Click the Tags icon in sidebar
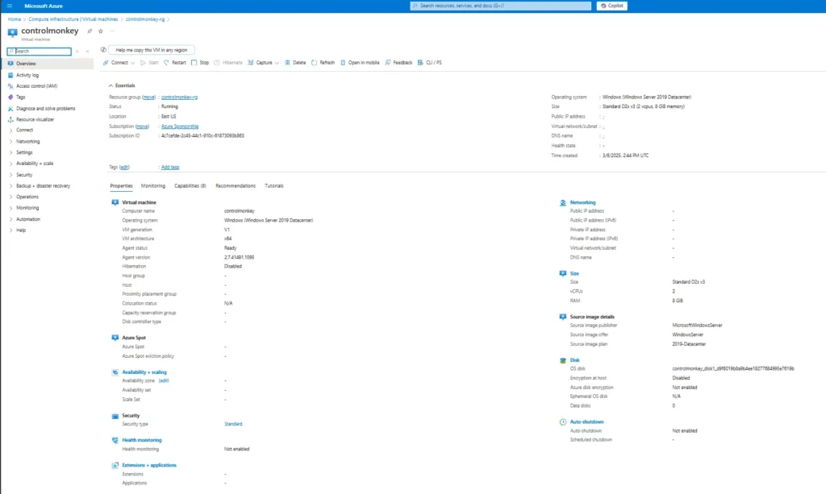The image size is (826, 494). (10, 97)
